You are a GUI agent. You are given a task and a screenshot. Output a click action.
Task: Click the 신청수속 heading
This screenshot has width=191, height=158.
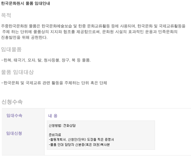[12, 102]
